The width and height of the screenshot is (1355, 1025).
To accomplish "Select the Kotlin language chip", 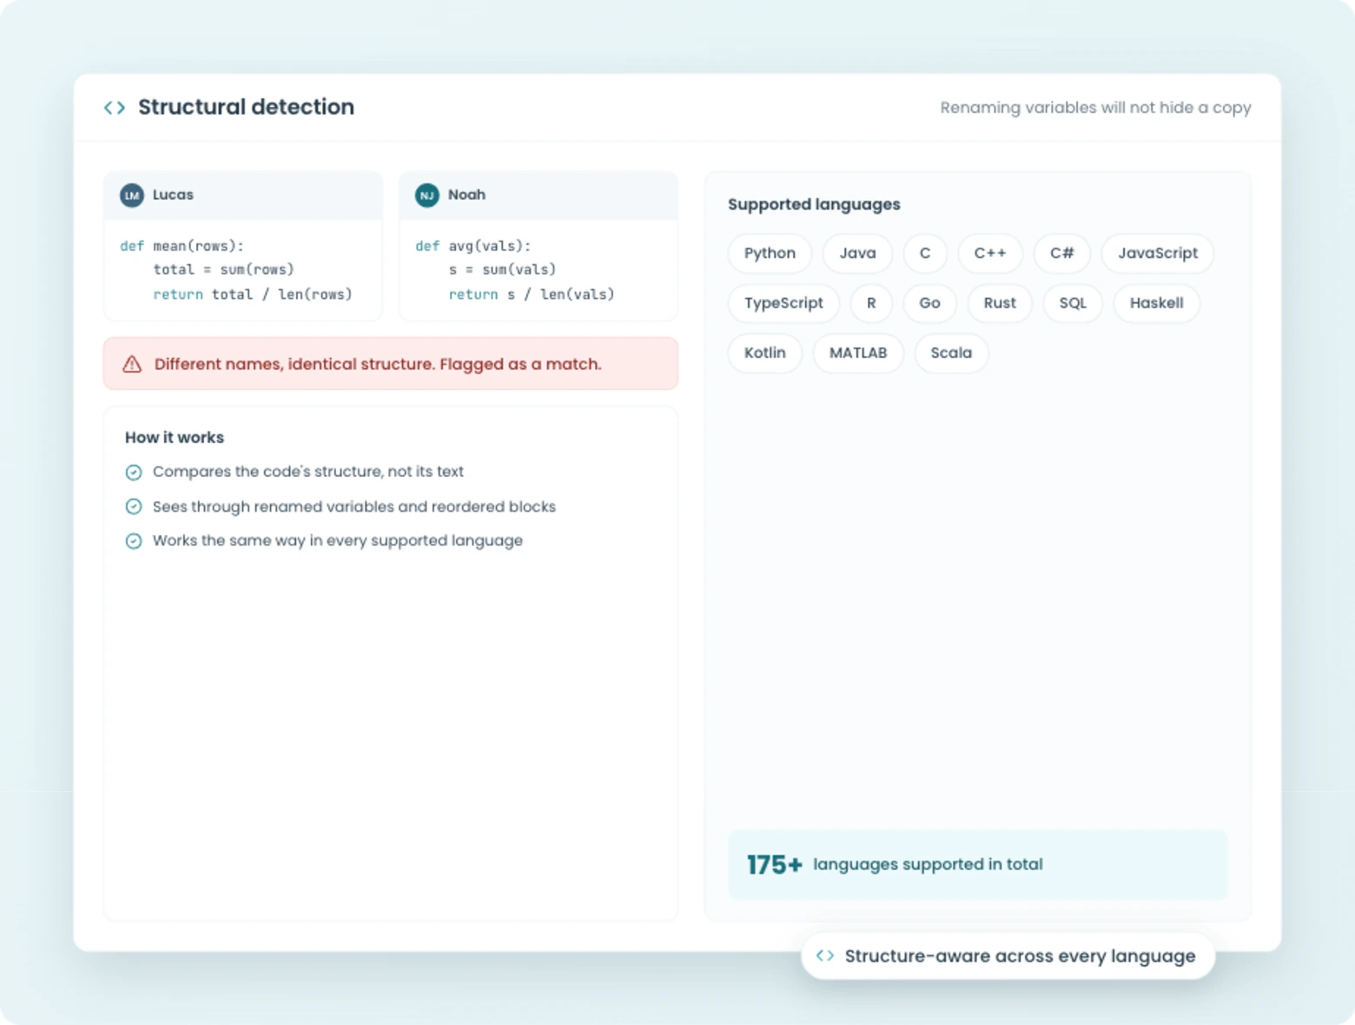I will [x=764, y=354].
